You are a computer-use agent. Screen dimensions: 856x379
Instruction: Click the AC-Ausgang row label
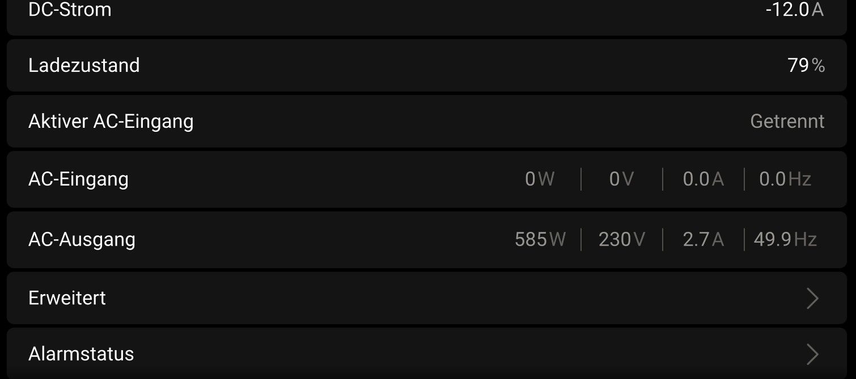point(82,239)
